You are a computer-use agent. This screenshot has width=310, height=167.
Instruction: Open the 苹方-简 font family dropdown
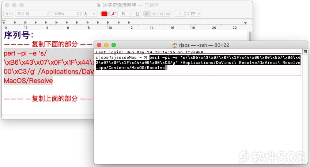point(33,14)
